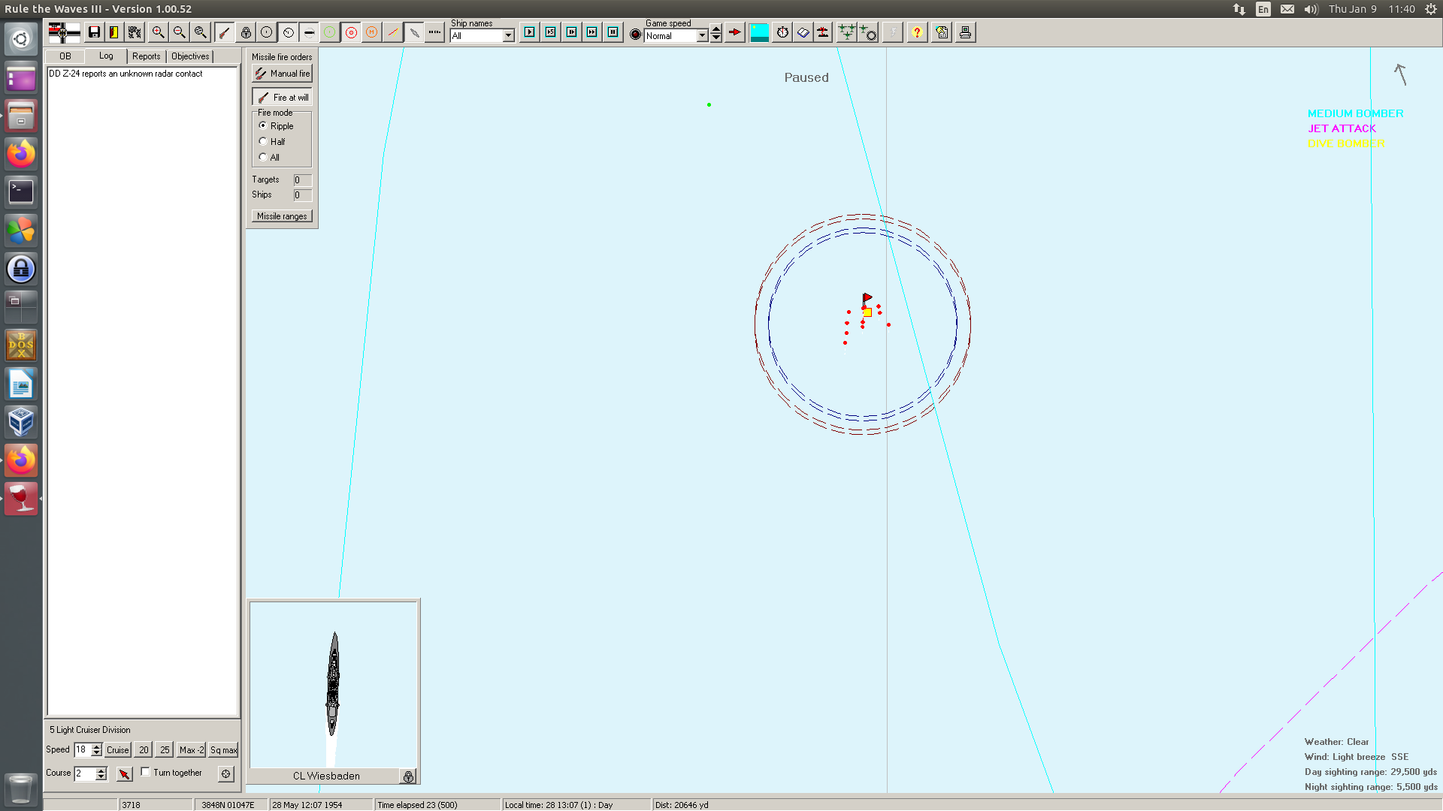1443x811 pixels.
Task: Click the open book icon in the toolbar
Action: 803,32
